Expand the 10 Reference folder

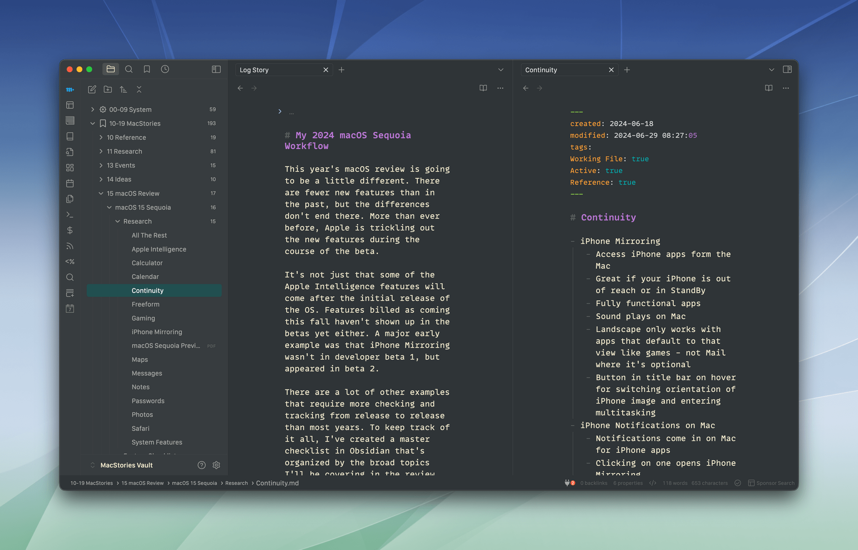(101, 137)
